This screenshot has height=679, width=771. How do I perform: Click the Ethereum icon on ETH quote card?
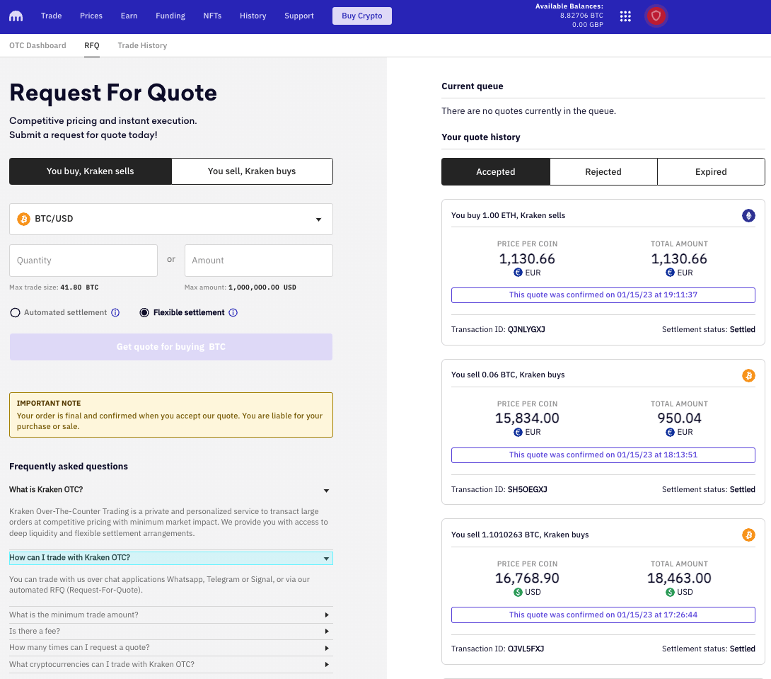pos(748,216)
